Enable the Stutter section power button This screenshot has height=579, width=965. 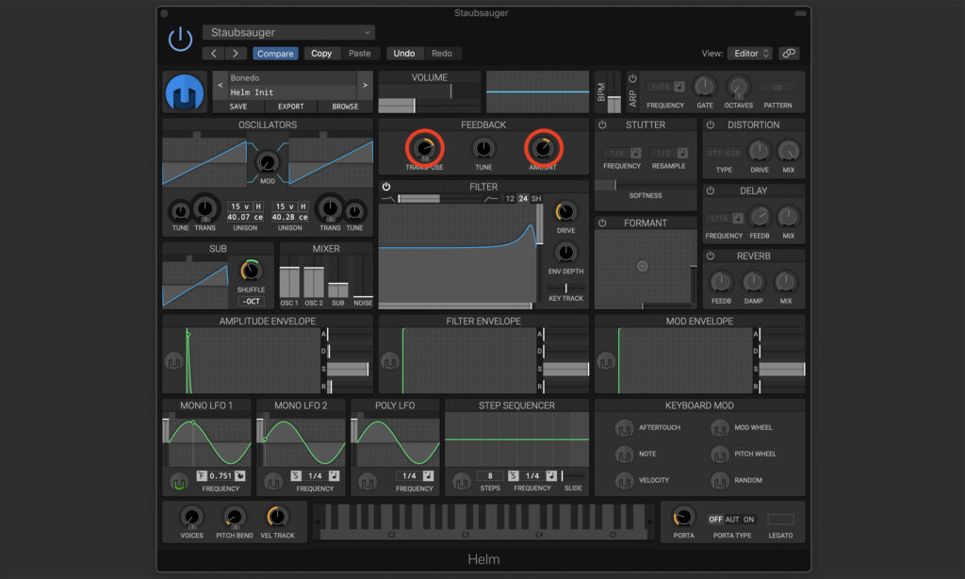coord(602,125)
